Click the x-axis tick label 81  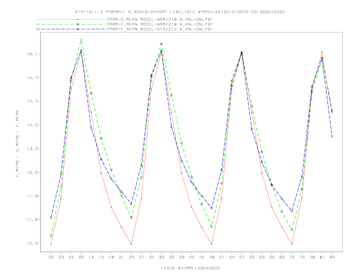pyautogui.click(x=322, y=257)
